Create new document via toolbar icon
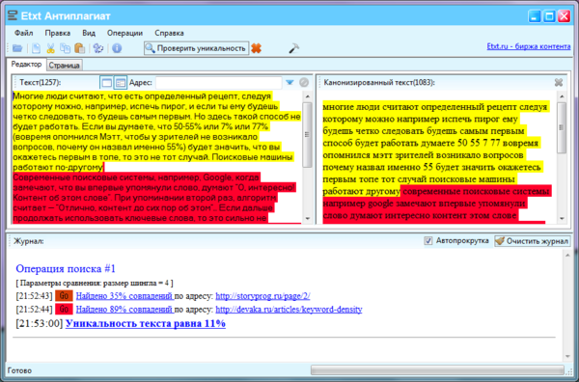Screen dimensions: 579x382 tap(36, 48)
